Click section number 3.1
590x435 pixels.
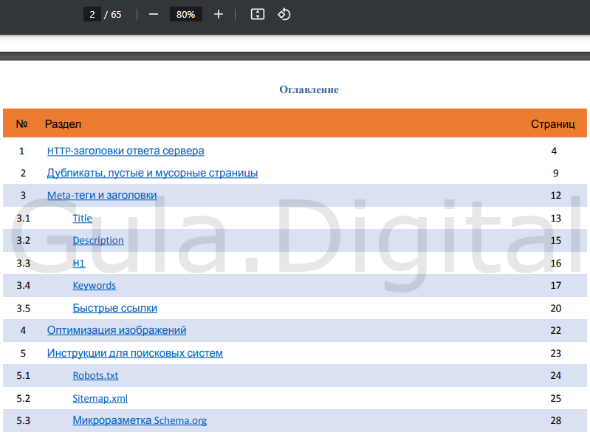pyautogui.click(x=24, y=219)
